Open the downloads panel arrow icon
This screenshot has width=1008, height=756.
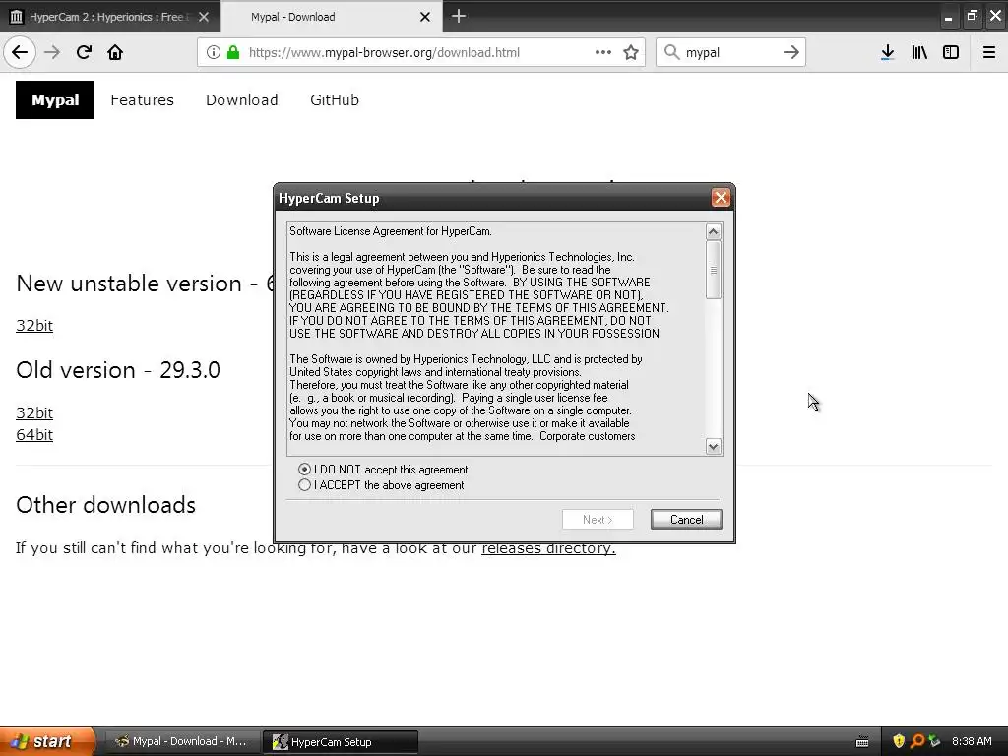point(887,53)
